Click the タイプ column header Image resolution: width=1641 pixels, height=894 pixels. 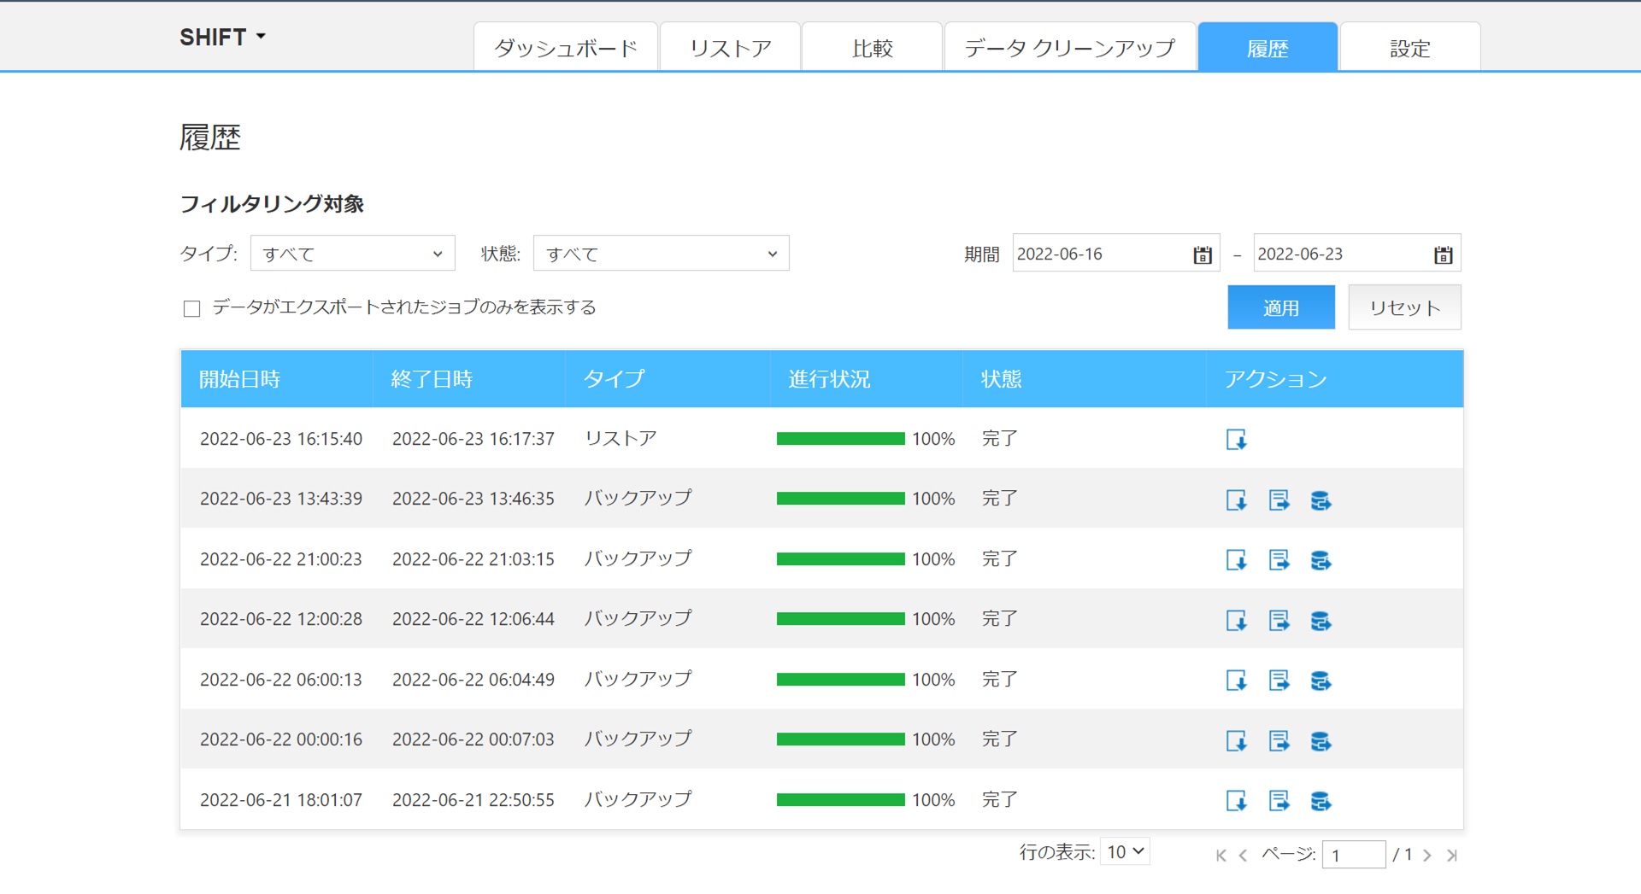[668, 378]
